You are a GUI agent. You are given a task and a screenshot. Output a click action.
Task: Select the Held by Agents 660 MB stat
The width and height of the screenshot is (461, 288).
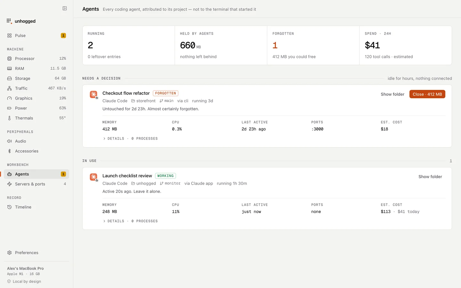coord(221,45)
